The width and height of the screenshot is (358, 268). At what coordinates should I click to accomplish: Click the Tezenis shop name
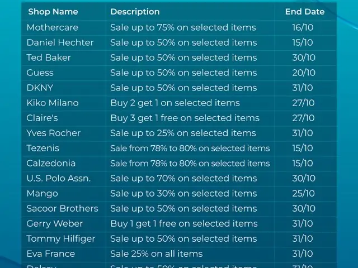click(43, 148)
